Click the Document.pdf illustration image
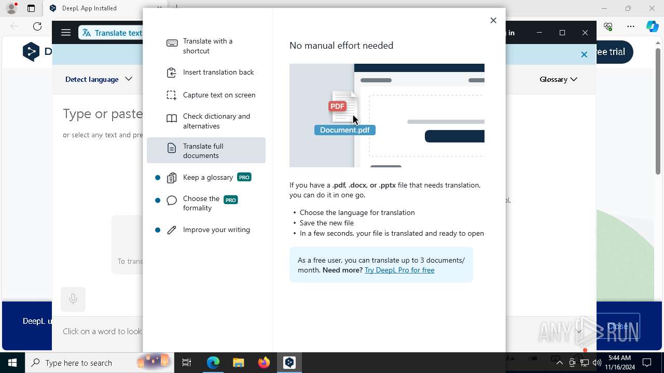664x373 pixels. [387, 116]
